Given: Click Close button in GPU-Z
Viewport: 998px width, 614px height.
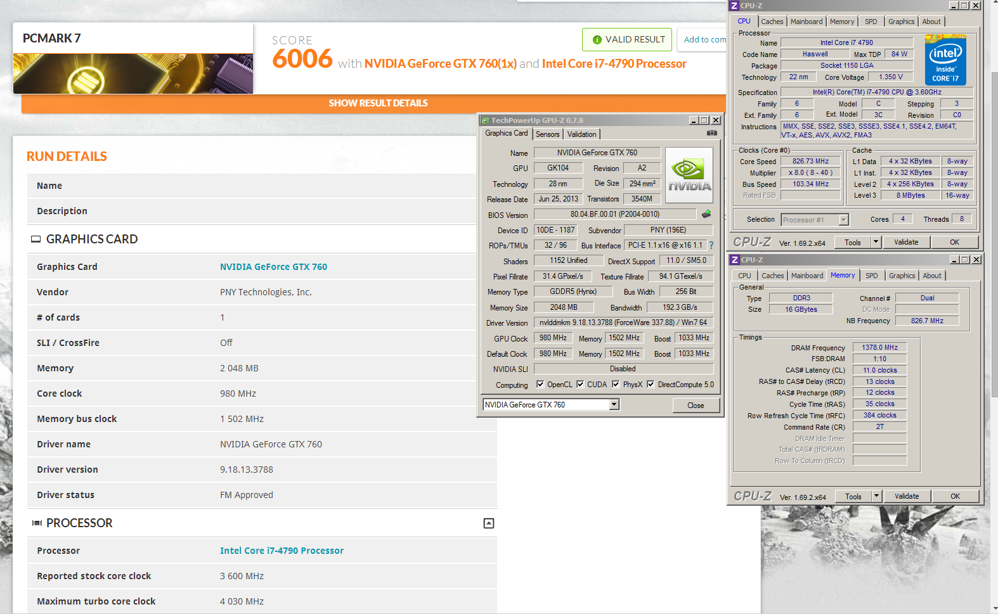Looking at the screenshot, I should tap(696, 406).
